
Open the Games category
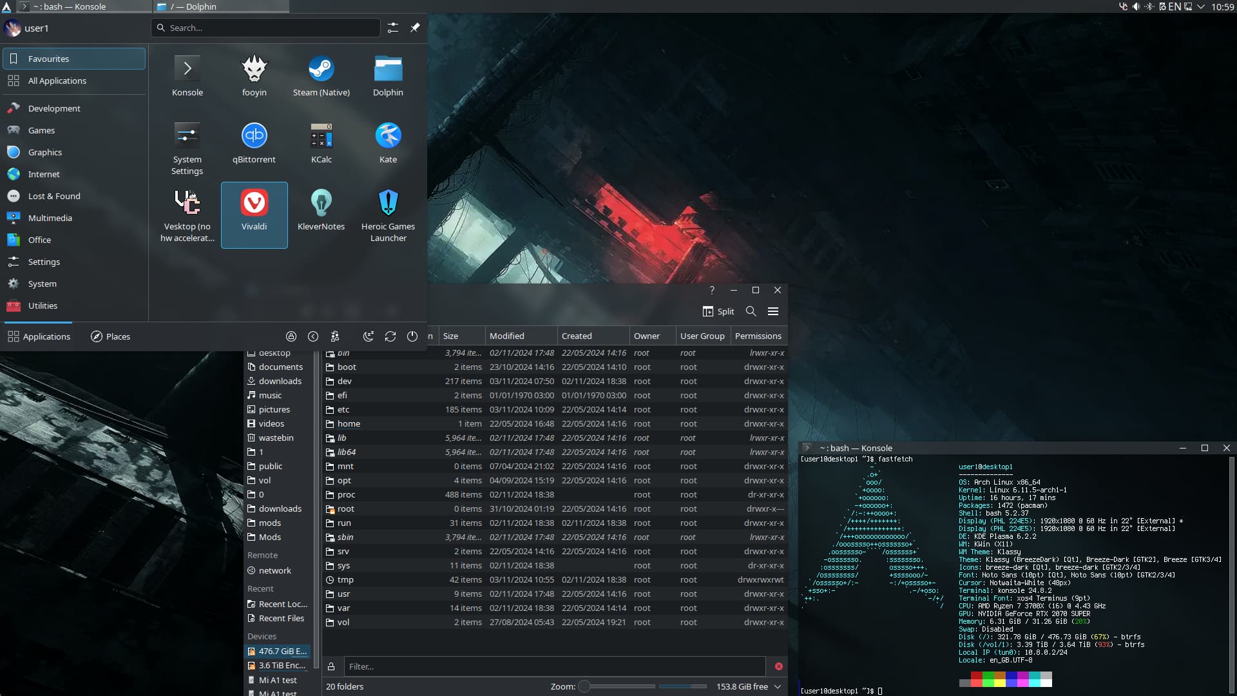point(74,130)
